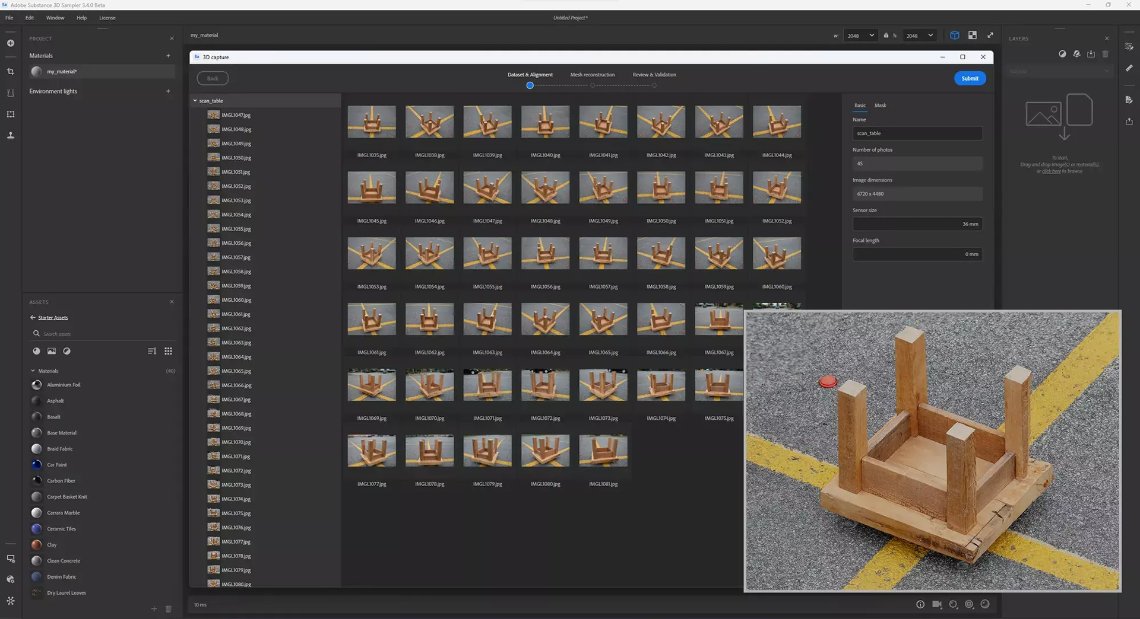Select Car Paint material swatch
The image size is (1140, 619).
pyautogui.click(x=37, y=465)
